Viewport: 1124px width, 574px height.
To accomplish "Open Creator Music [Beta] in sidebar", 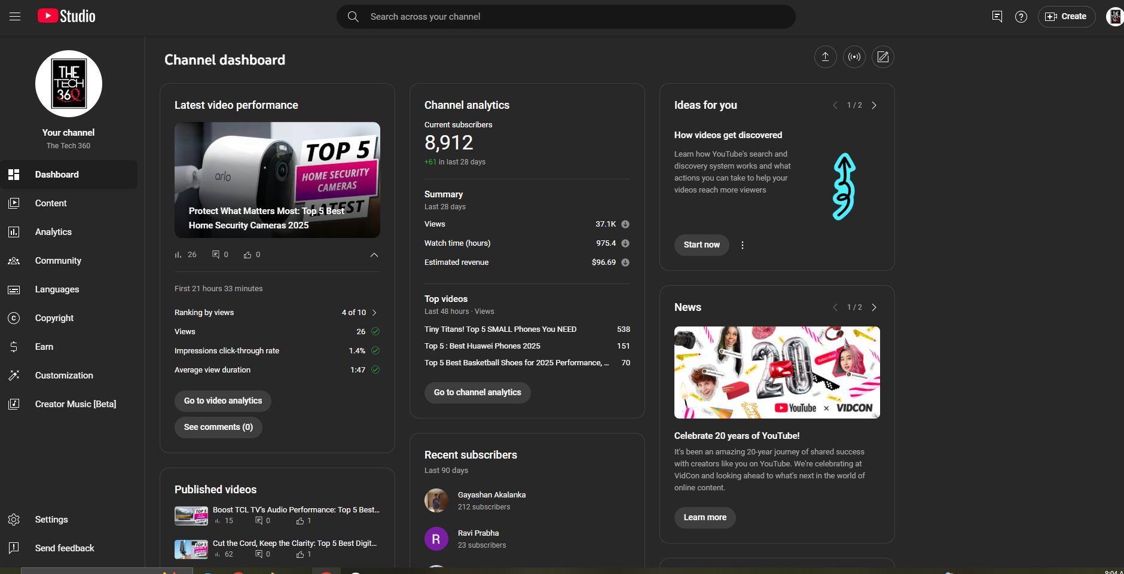I will 69,404.
